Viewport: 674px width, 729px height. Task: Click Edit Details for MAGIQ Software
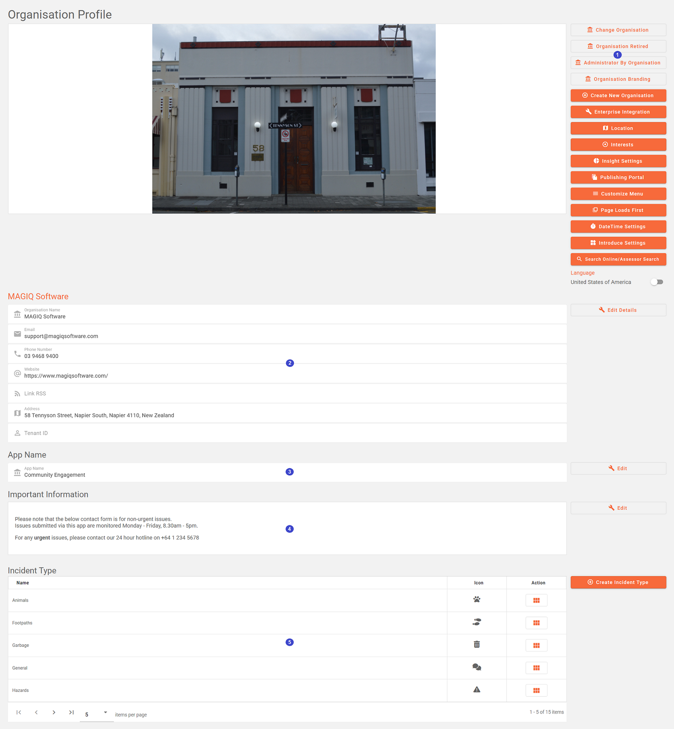click(x=618, y=310)
